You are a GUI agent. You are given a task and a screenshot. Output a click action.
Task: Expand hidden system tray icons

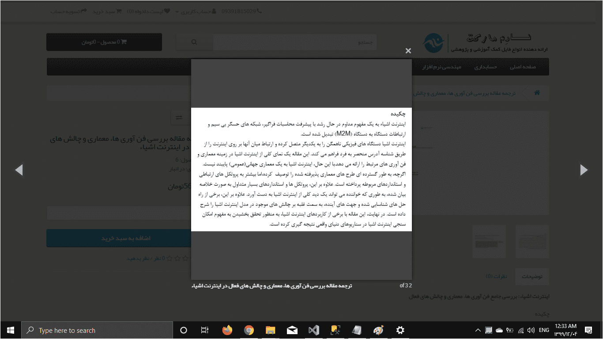click(x=478, y=330)
